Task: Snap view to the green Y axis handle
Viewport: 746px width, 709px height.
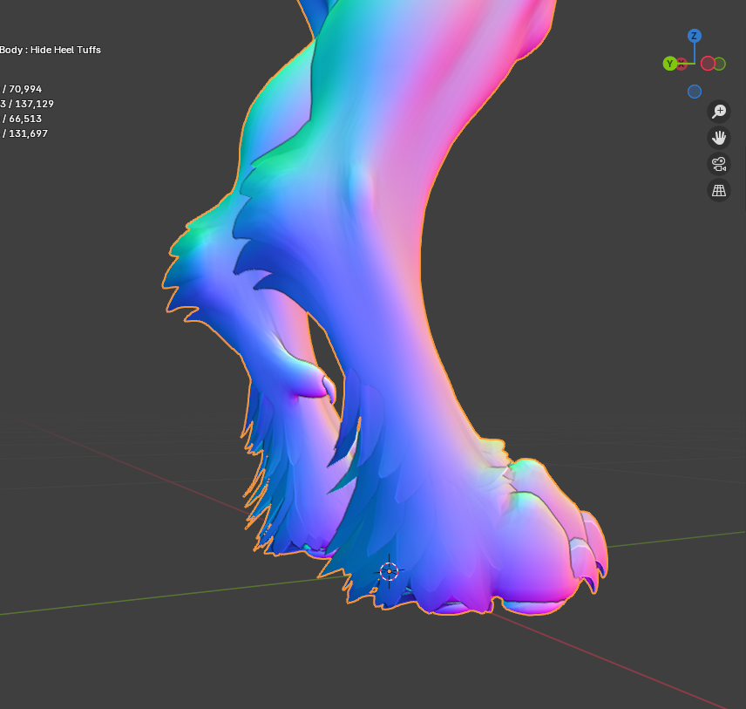Action: pyautogui.click(x=669, y=64)
